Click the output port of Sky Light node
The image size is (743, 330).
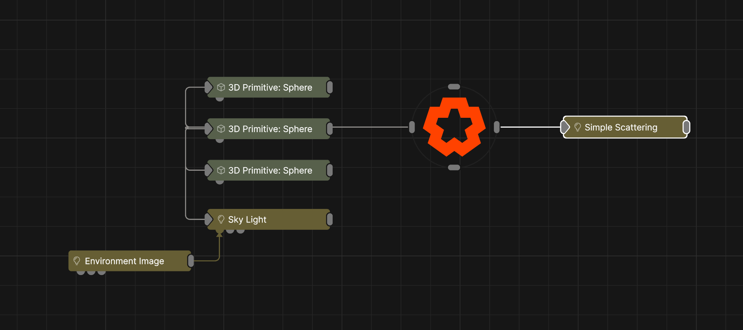tap(329, 219)
